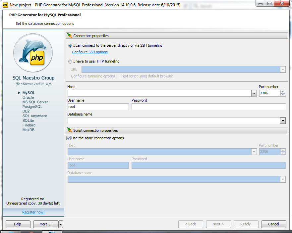Click the Port number field showing 3306
The height and width of the screenshot is (233, 292).
click(x=270, y=93)
